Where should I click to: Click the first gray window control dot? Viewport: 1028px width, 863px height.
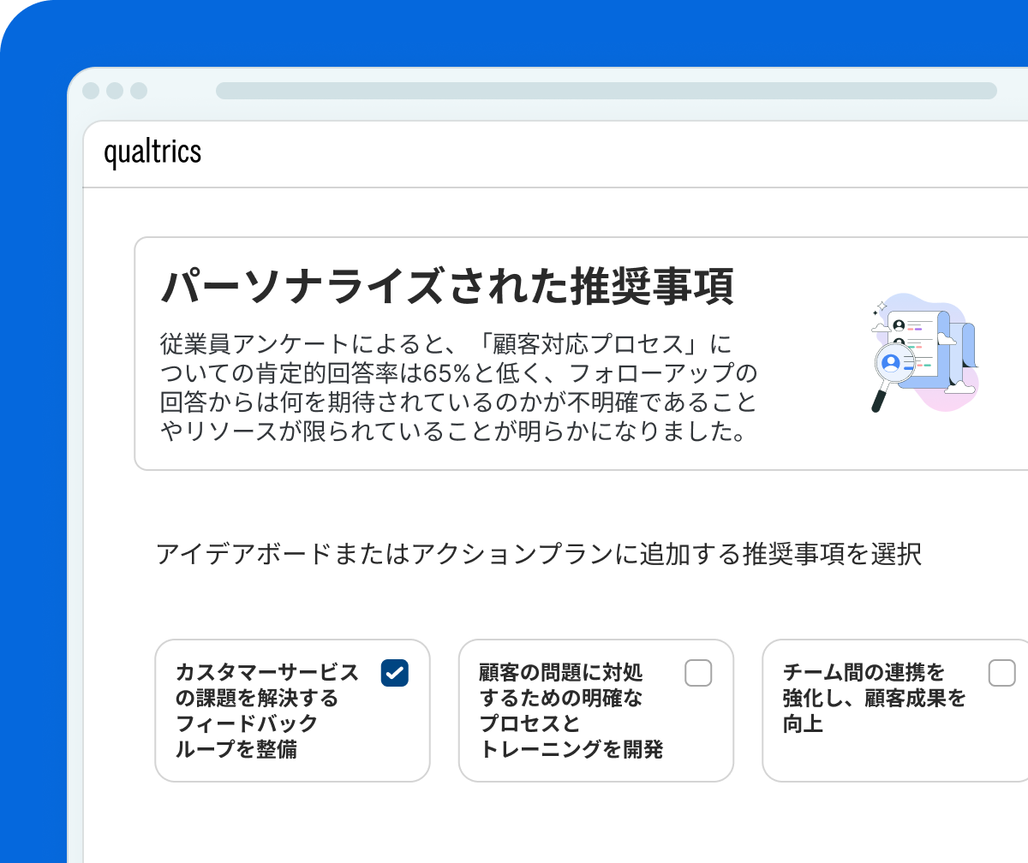coord(91,91)
